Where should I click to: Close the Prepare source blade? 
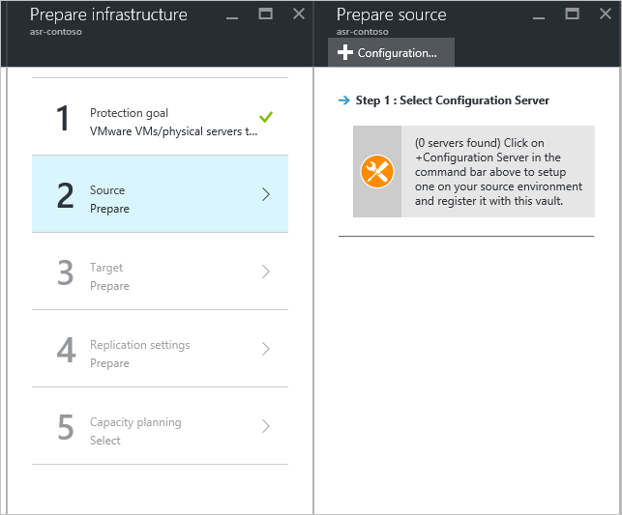pyautogui.click(x=605, y=14)
